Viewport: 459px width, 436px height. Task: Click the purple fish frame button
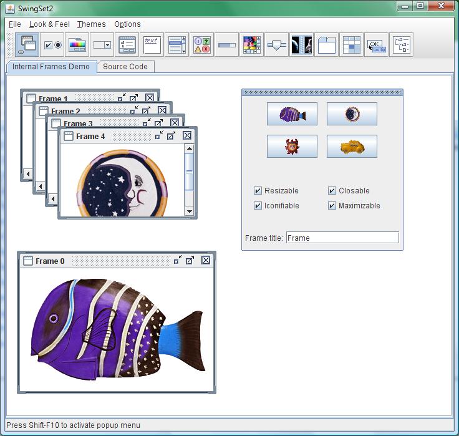[x=292, y=114]
